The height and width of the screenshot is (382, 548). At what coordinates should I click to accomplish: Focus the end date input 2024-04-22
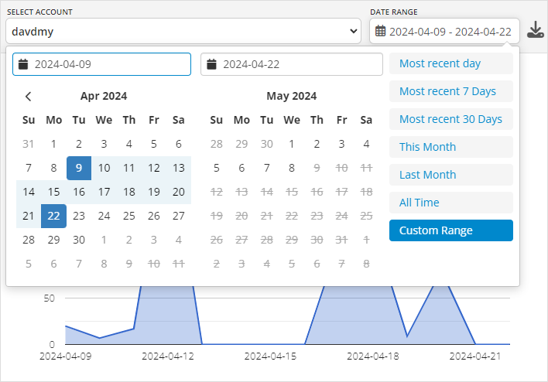pos(292,64)
